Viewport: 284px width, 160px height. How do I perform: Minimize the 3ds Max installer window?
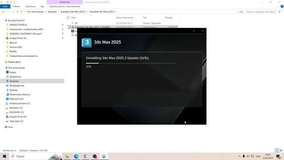tap(193, 31)
